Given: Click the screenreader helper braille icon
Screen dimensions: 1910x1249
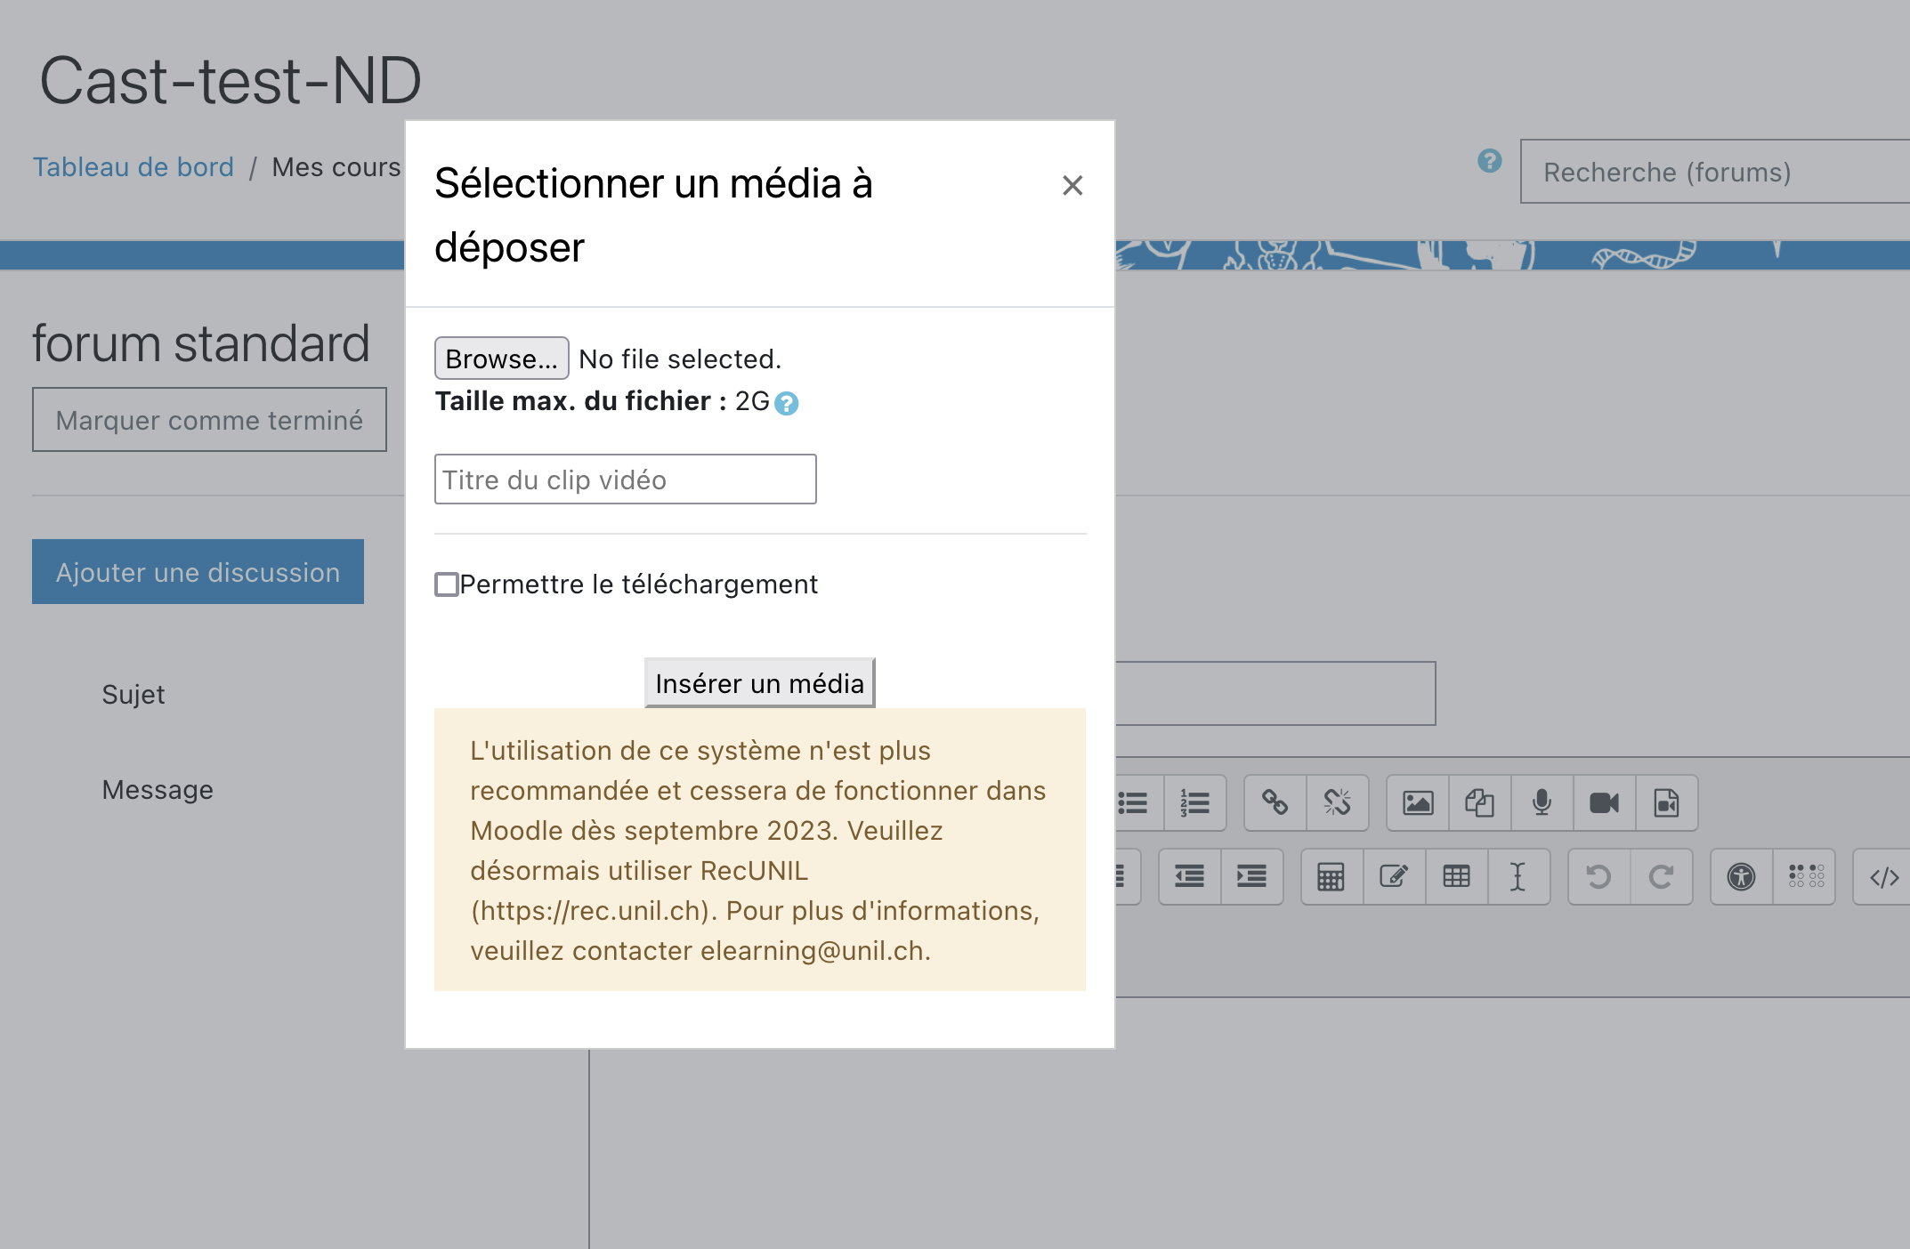Looking at the screenshot, I should (x=1805, y=877).
